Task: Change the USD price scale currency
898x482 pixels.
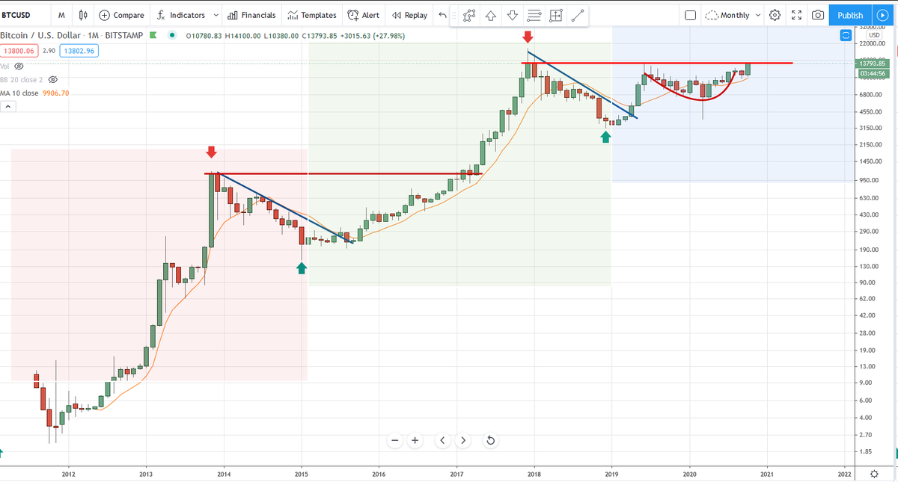Action: [x=874, y=34]
